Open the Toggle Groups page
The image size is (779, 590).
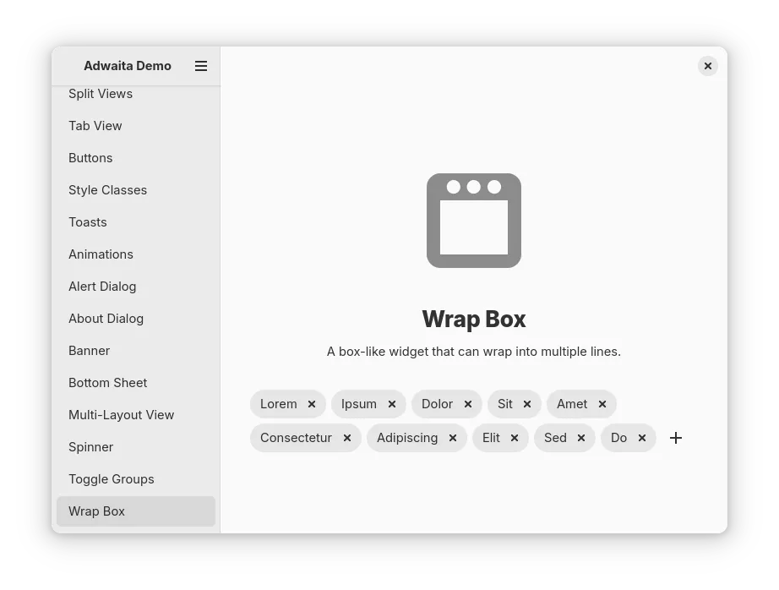[x=112, y=479]
